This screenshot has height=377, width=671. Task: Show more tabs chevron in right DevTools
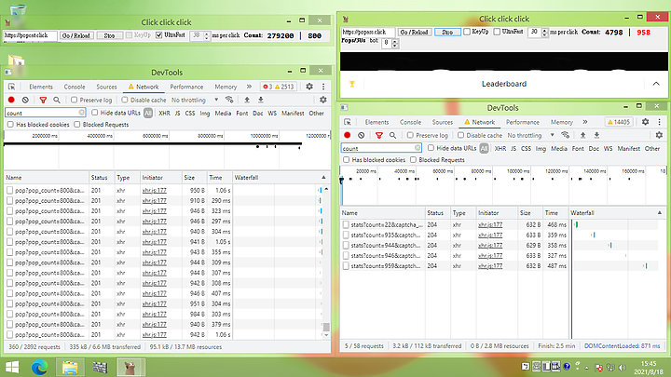tap(585, 122)
